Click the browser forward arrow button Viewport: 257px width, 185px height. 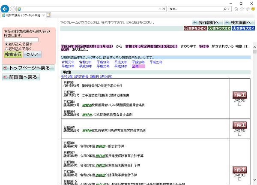(x=12, y=9)
